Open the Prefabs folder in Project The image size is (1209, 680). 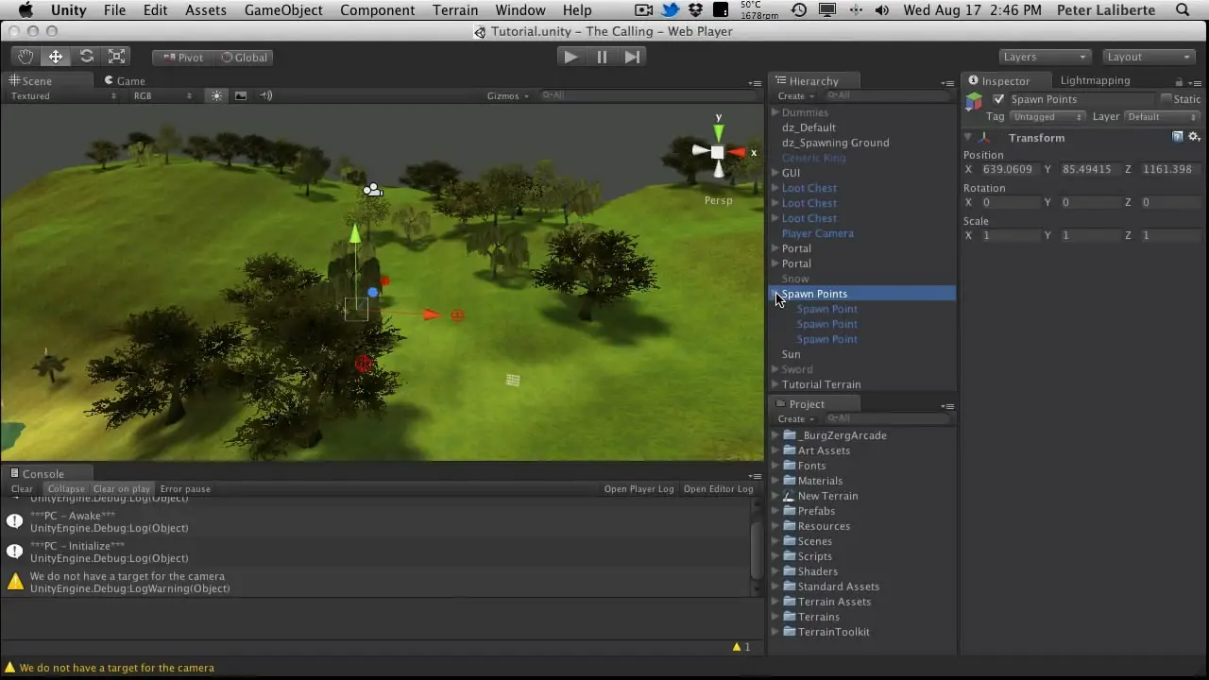click(x=816, y=511)
